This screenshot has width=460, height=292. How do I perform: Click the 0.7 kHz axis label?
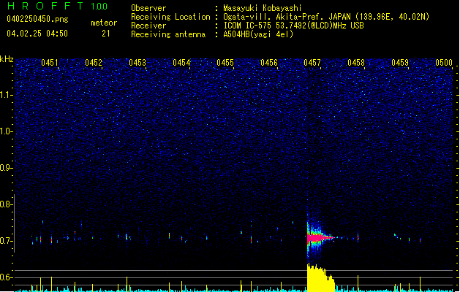6,241
